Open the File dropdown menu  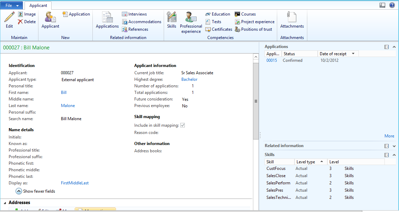tap(12, 6)
